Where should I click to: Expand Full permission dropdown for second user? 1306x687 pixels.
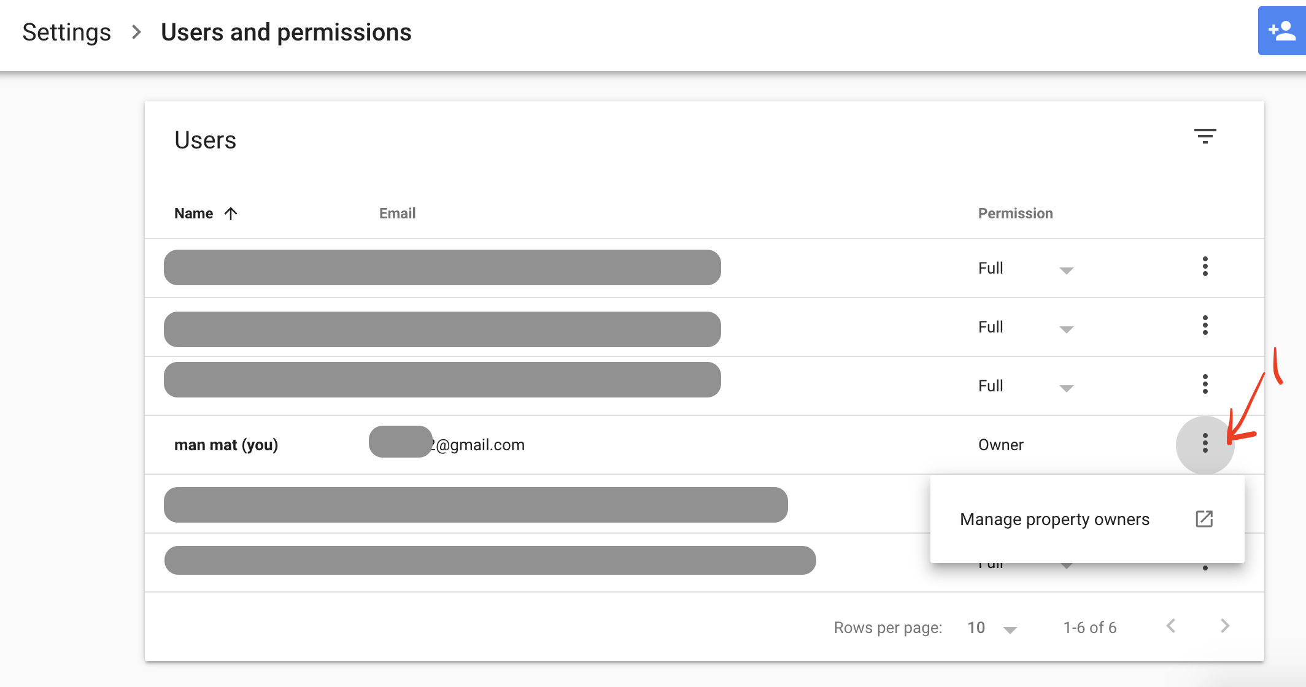tap(1064, 326)
